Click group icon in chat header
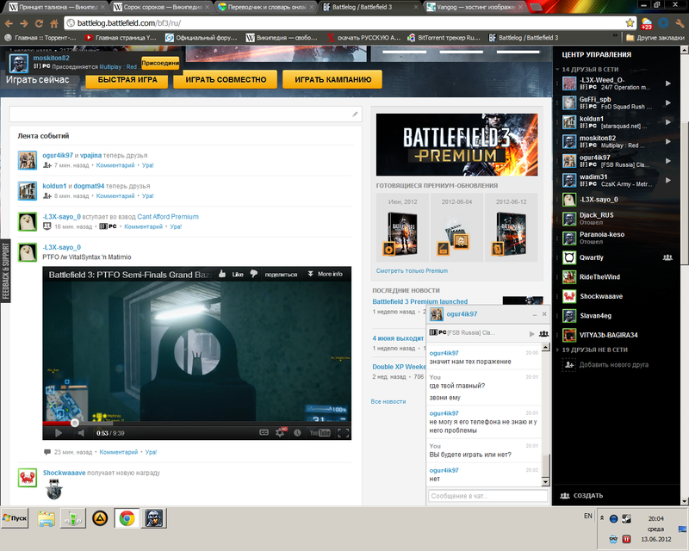 [x=543, y=334]
